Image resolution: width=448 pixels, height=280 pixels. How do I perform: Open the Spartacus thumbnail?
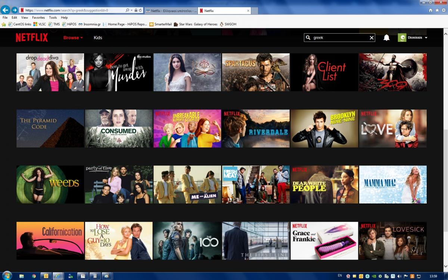pyautogui.click(x=256, y=72)
